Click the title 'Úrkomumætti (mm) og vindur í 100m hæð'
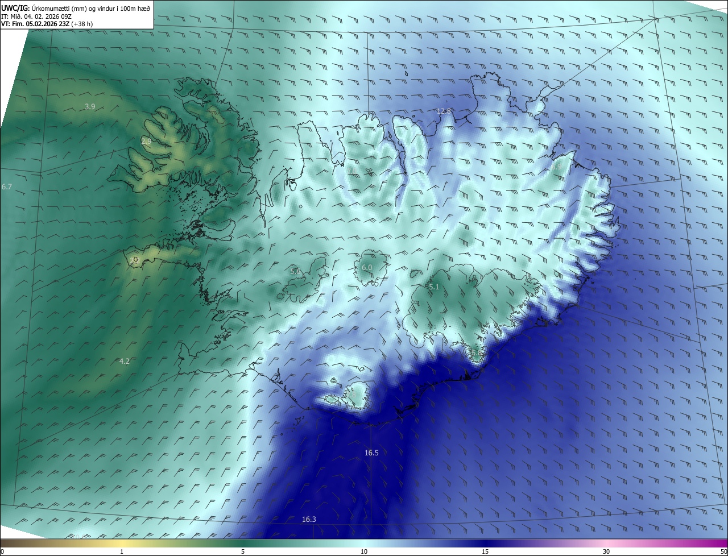This screenshot has width=728, height=556. point(92,7)
